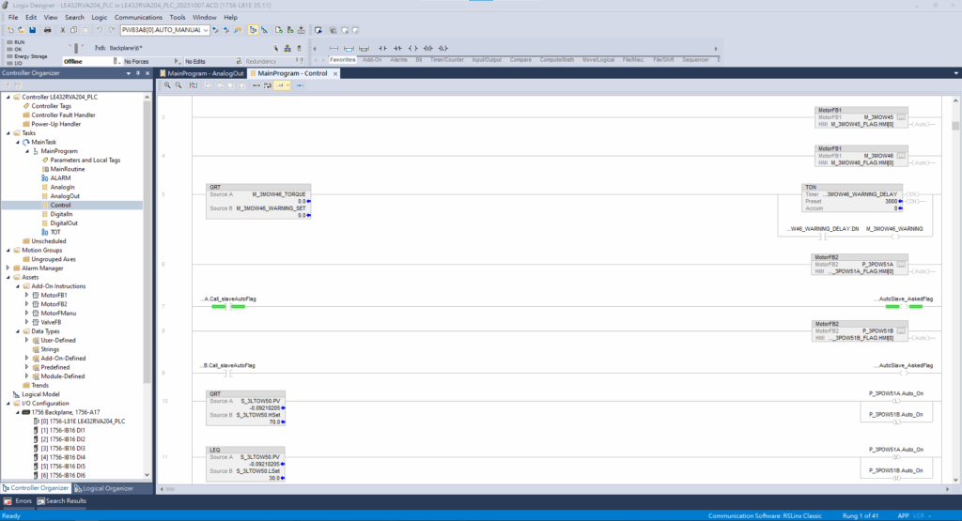Click the Print icon in the toolbar
The width and height of the screenshot is (962, 521).
(47, 30)
